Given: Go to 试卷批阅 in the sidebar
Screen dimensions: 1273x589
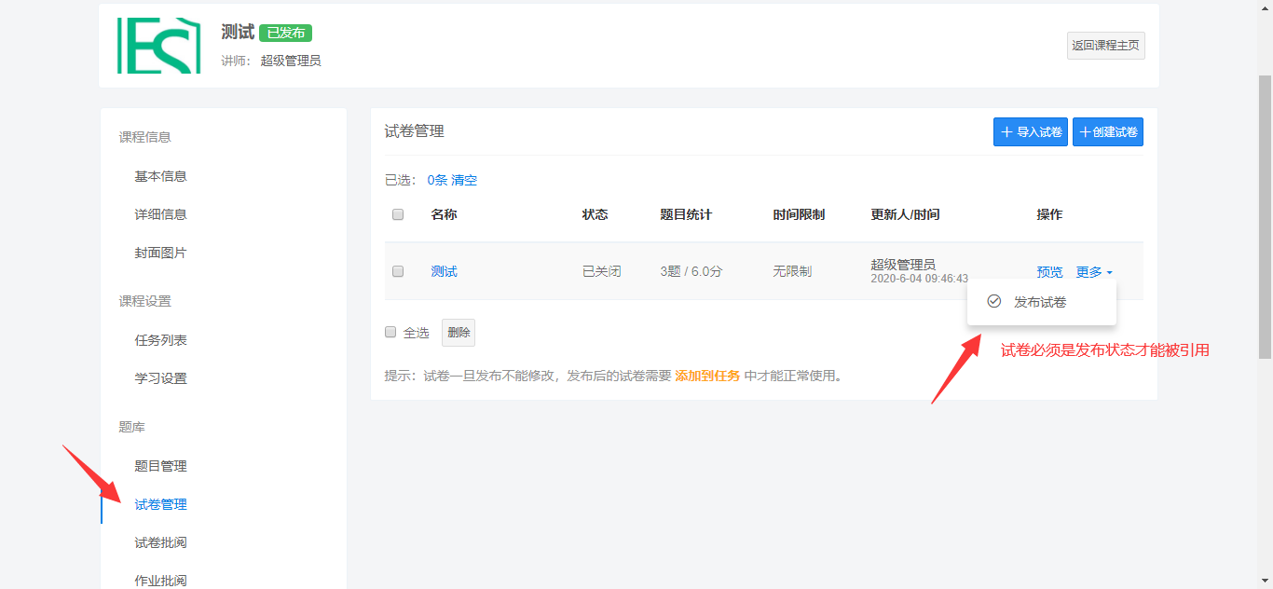Looking at the screenshot, I should click(160, 542).
